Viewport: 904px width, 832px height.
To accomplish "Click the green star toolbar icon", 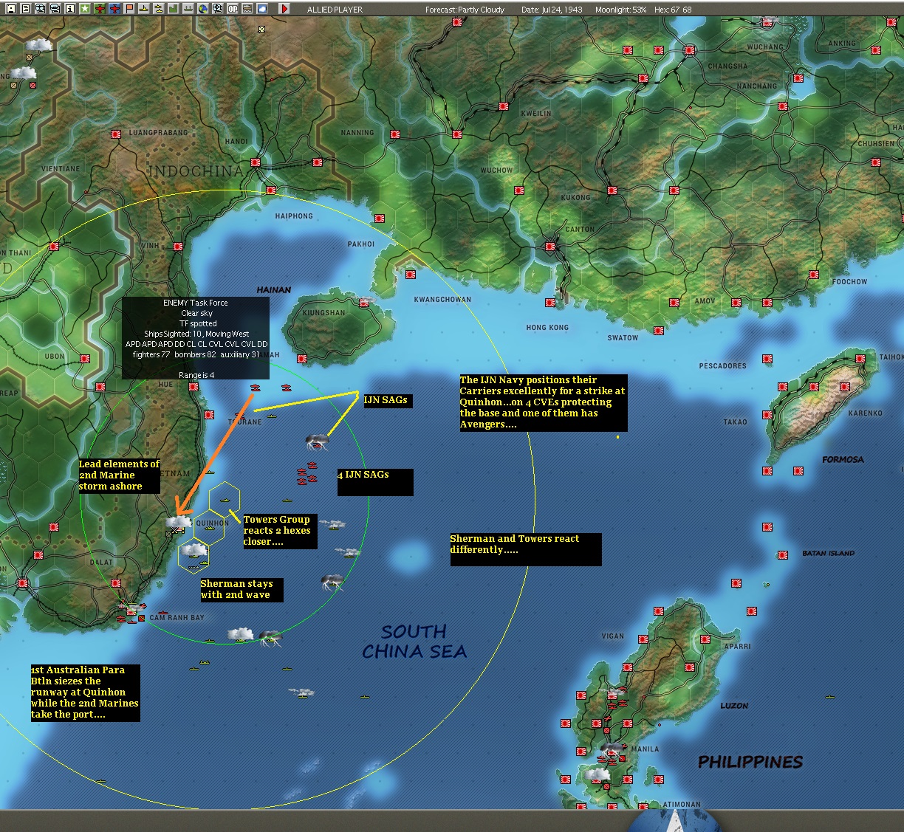I will click(x=85, y=9).
